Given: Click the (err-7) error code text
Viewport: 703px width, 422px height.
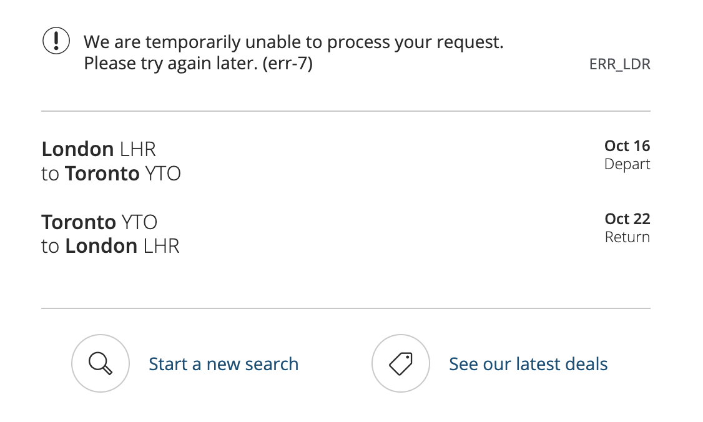Looking at the screenshot, I should [287, 64].
